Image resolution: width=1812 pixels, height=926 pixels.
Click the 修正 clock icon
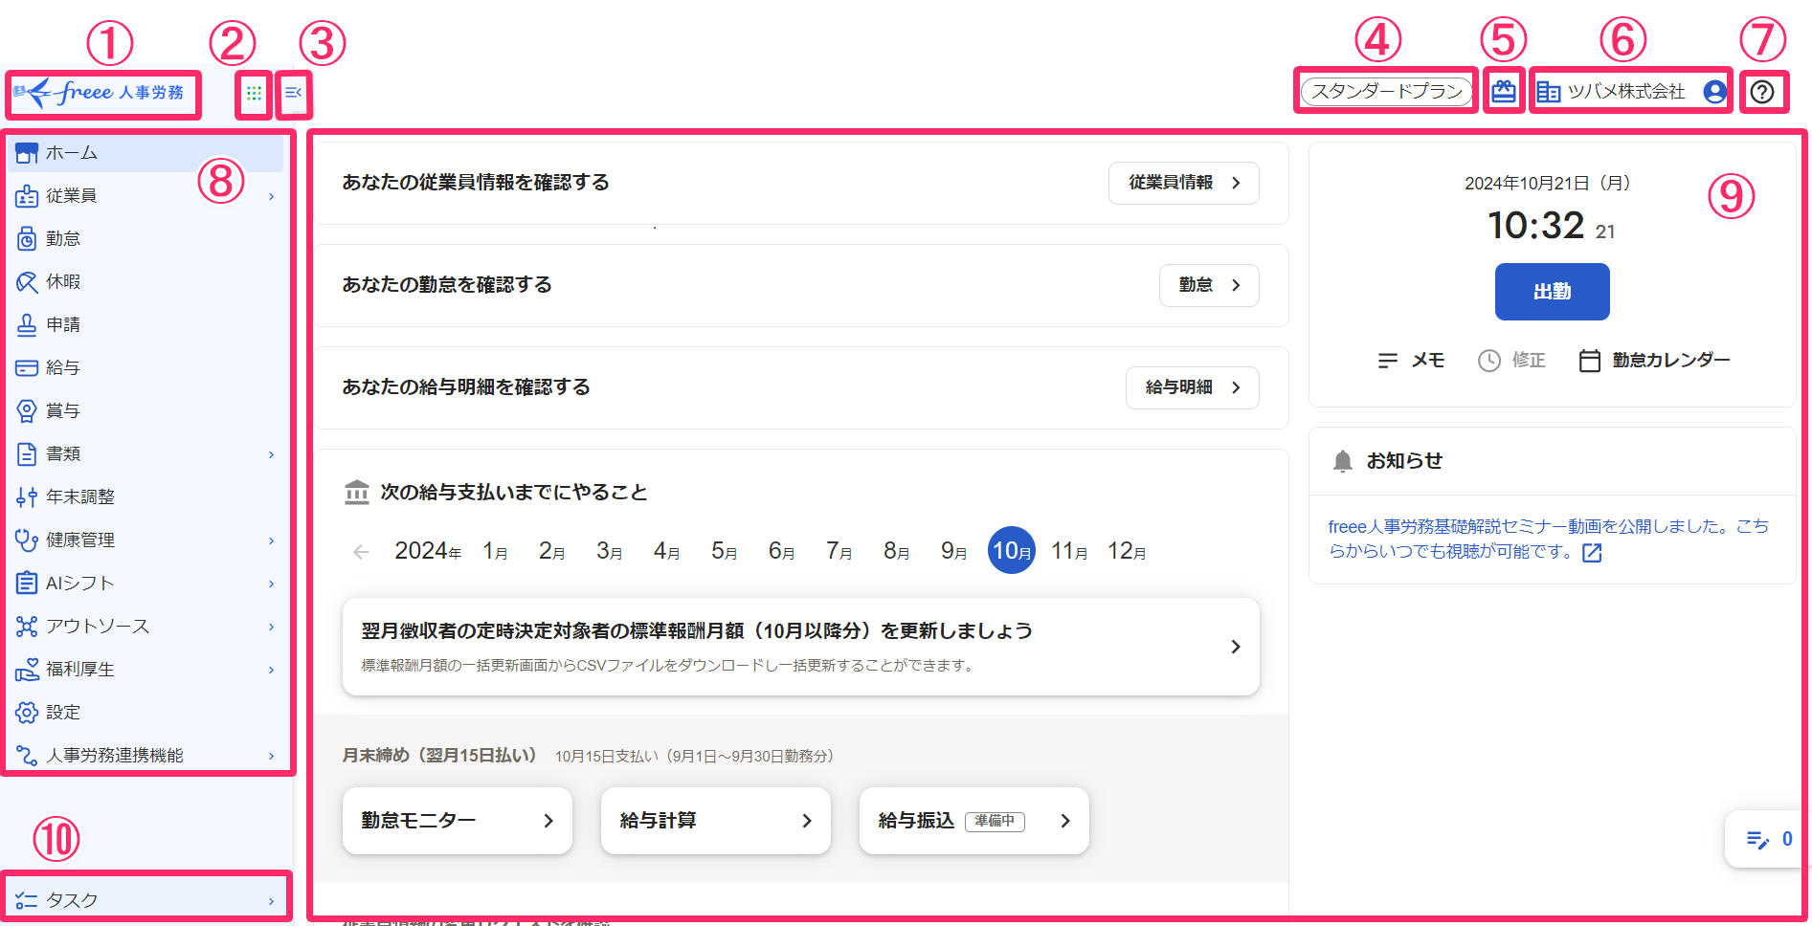(1489, 361)
